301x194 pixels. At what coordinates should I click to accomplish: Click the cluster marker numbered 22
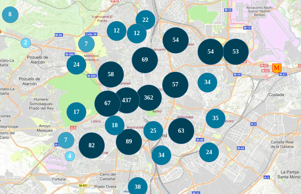145,20
